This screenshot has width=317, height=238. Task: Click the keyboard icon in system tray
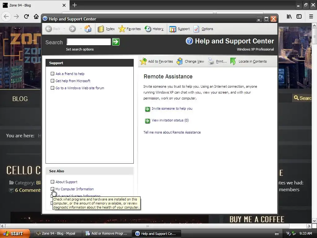277,234
